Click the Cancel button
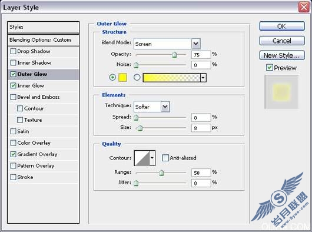The height and width of the screenshot is (232, 312). (282, 41)
